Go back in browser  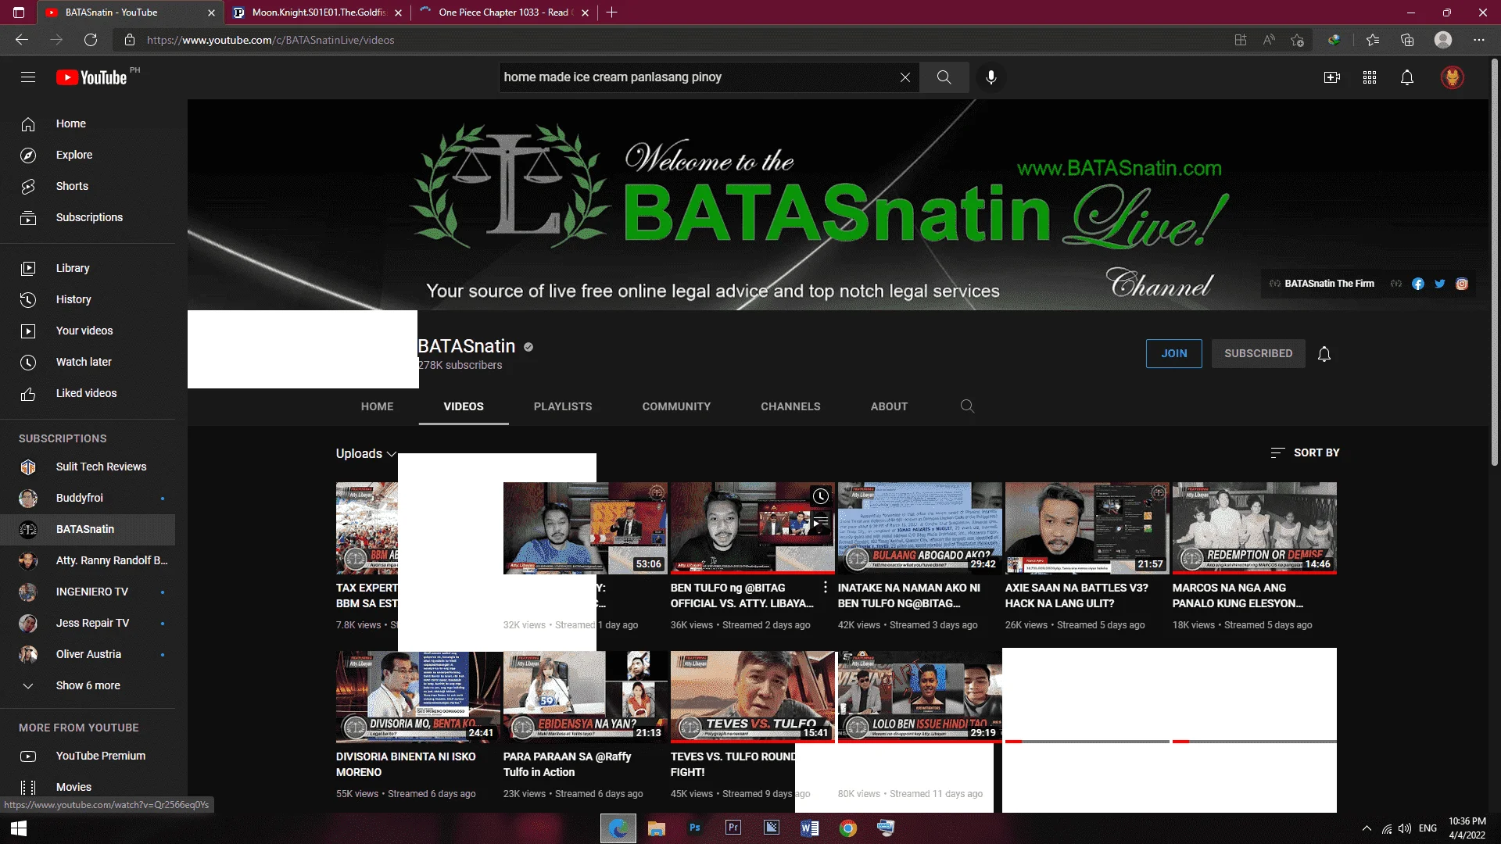(x=22, y=40)
